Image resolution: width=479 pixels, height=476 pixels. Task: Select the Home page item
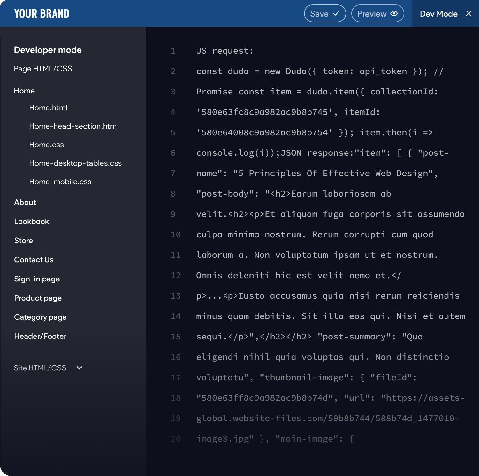pos(24,91)
